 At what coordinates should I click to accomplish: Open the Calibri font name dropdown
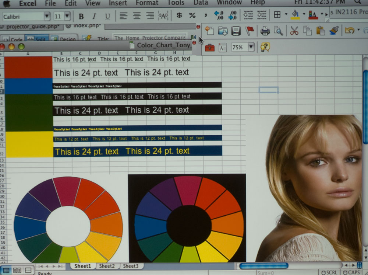pyautogui.click(x=47, y=16)
